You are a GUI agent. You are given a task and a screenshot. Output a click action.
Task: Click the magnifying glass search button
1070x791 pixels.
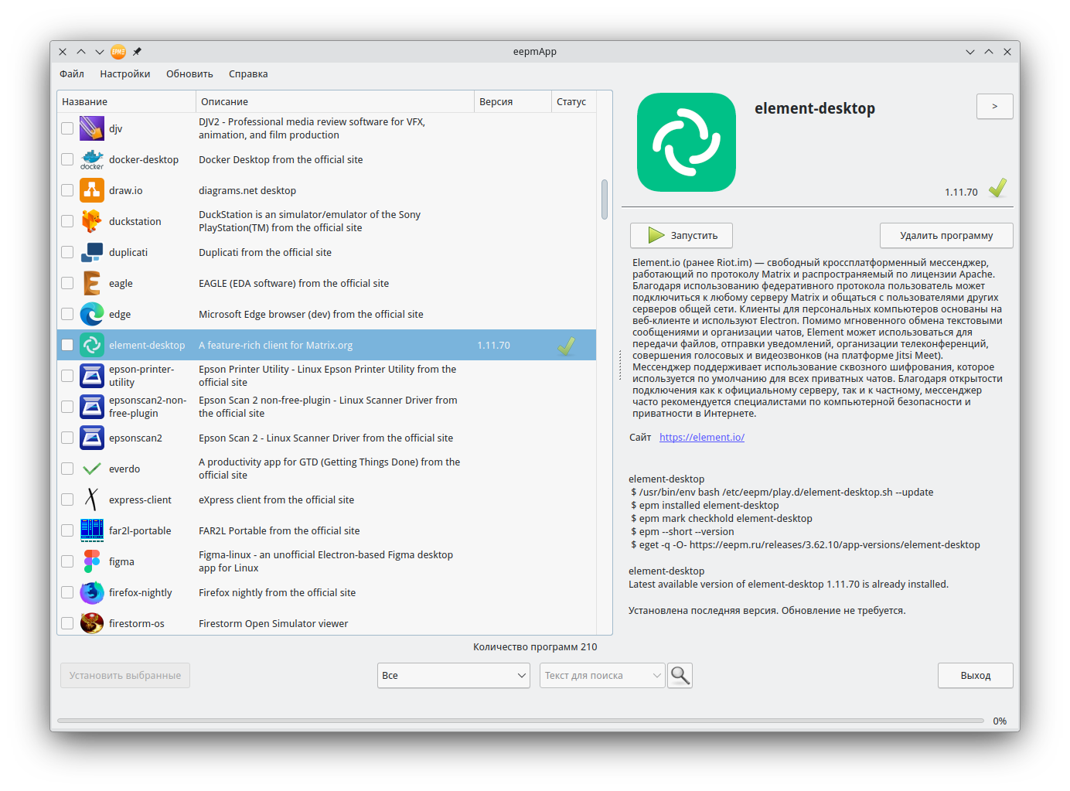[680, 675]
